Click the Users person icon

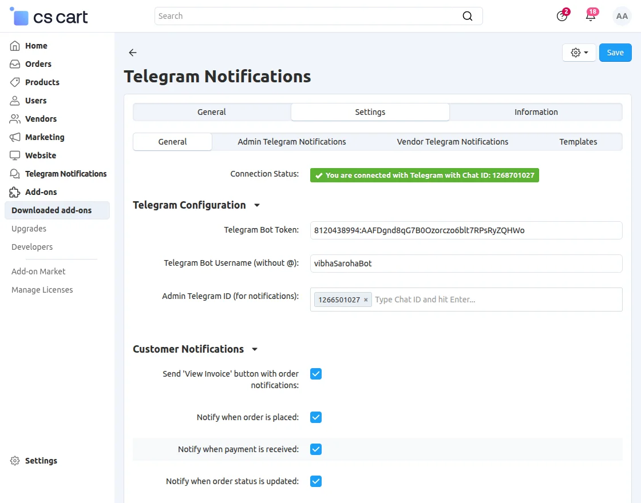15,101
